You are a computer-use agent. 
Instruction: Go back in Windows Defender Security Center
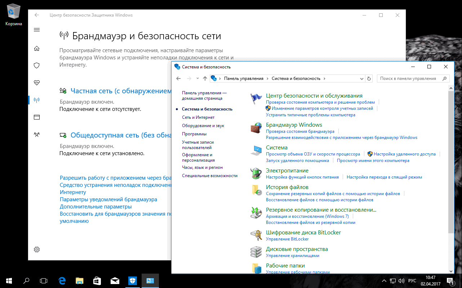pos(36,15)
